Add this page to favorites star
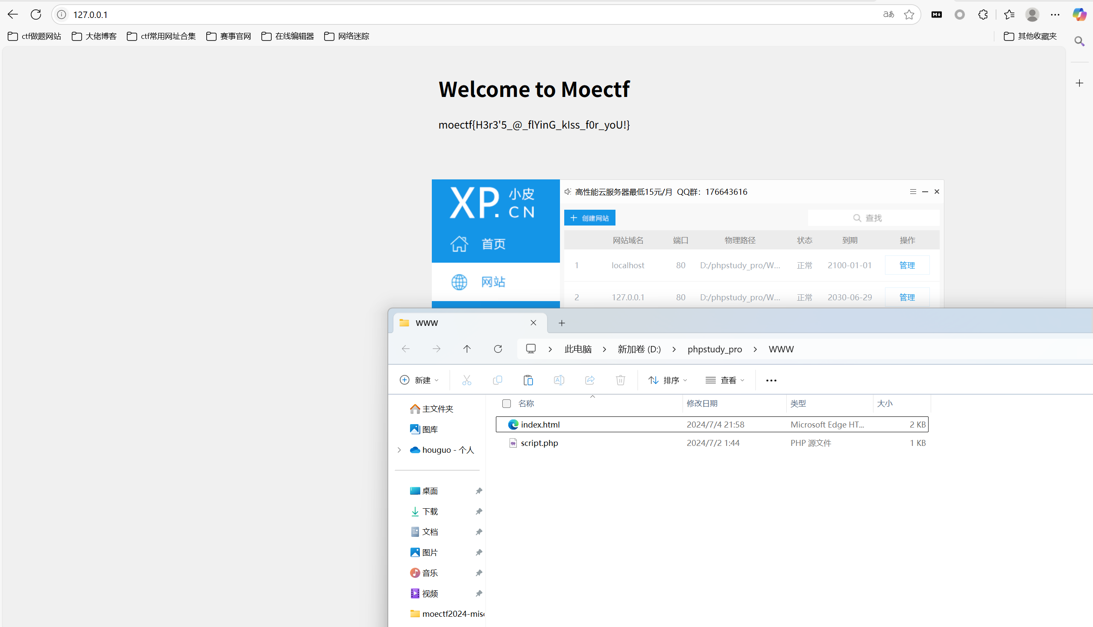Viewport: 1093px width, 627px height. [909, 15]
